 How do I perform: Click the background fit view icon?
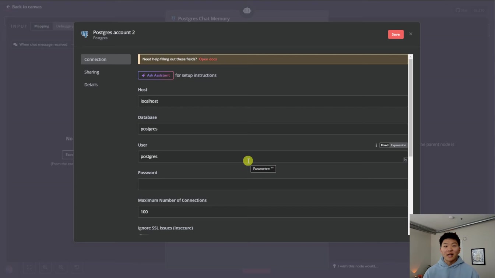coord(29,267)
